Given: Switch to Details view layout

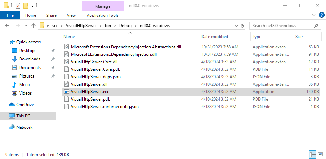Looking at the screenshot, I should pyautogui.click(x=313, y=154).
